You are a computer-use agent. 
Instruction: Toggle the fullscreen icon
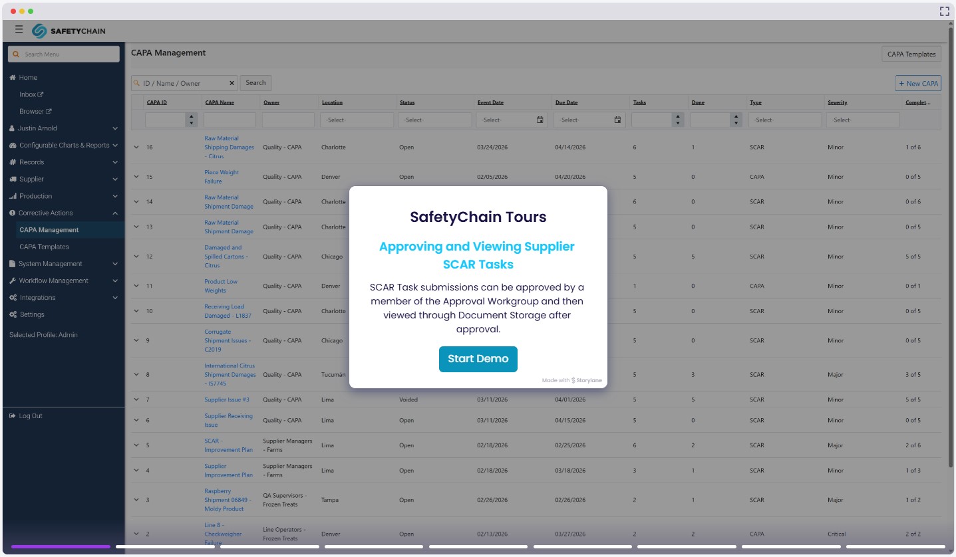point(944,11)
